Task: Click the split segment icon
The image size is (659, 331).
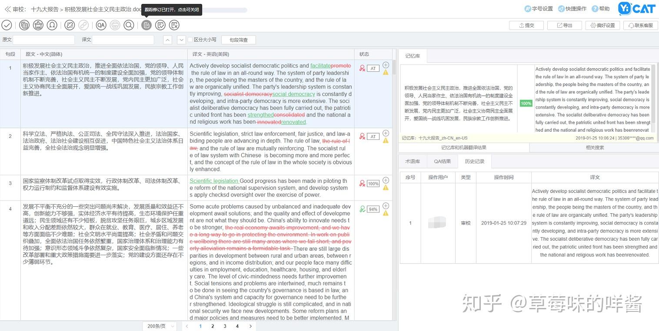Action: click(69, 25)
